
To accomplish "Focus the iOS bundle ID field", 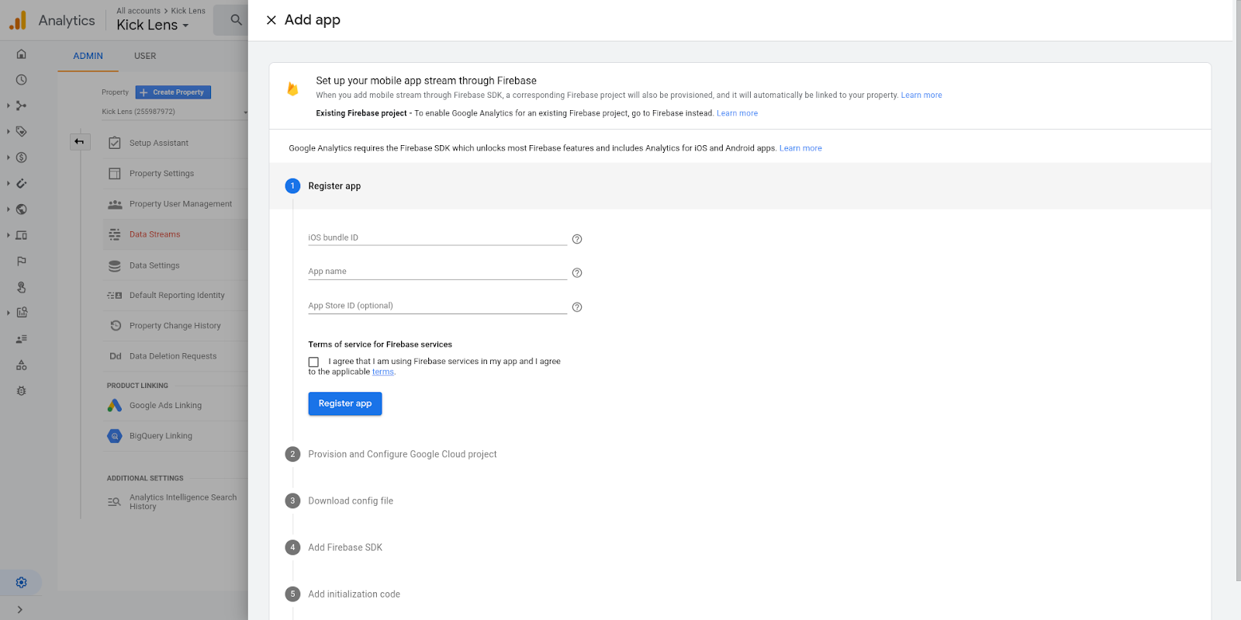I will (x=437, y=237).
